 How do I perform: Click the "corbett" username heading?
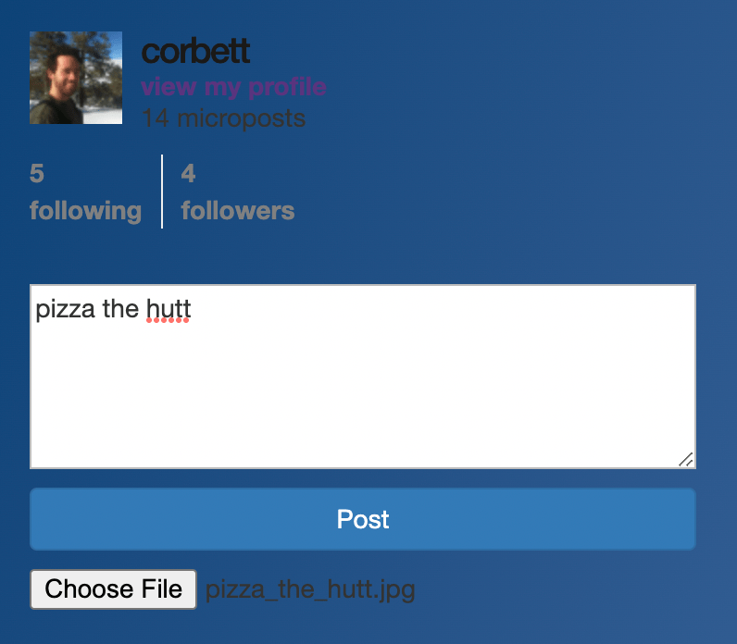coord(195,52)
